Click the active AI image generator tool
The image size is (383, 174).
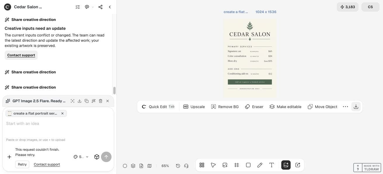click(x=286, y=165)
